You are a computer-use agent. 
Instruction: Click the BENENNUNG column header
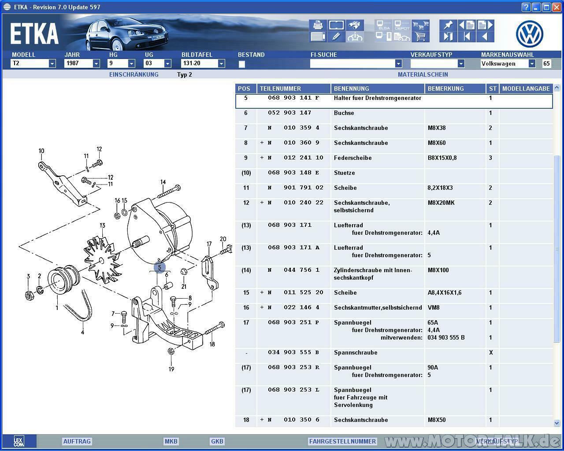[378, 89]
